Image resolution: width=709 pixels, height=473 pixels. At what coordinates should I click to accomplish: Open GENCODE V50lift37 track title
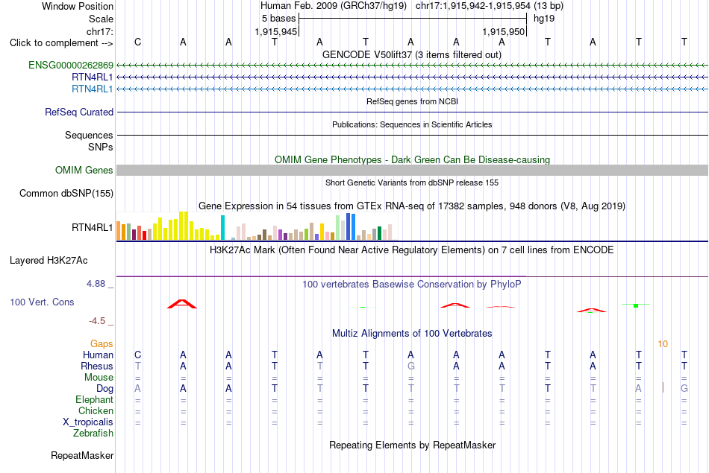(x=411, y=54)
